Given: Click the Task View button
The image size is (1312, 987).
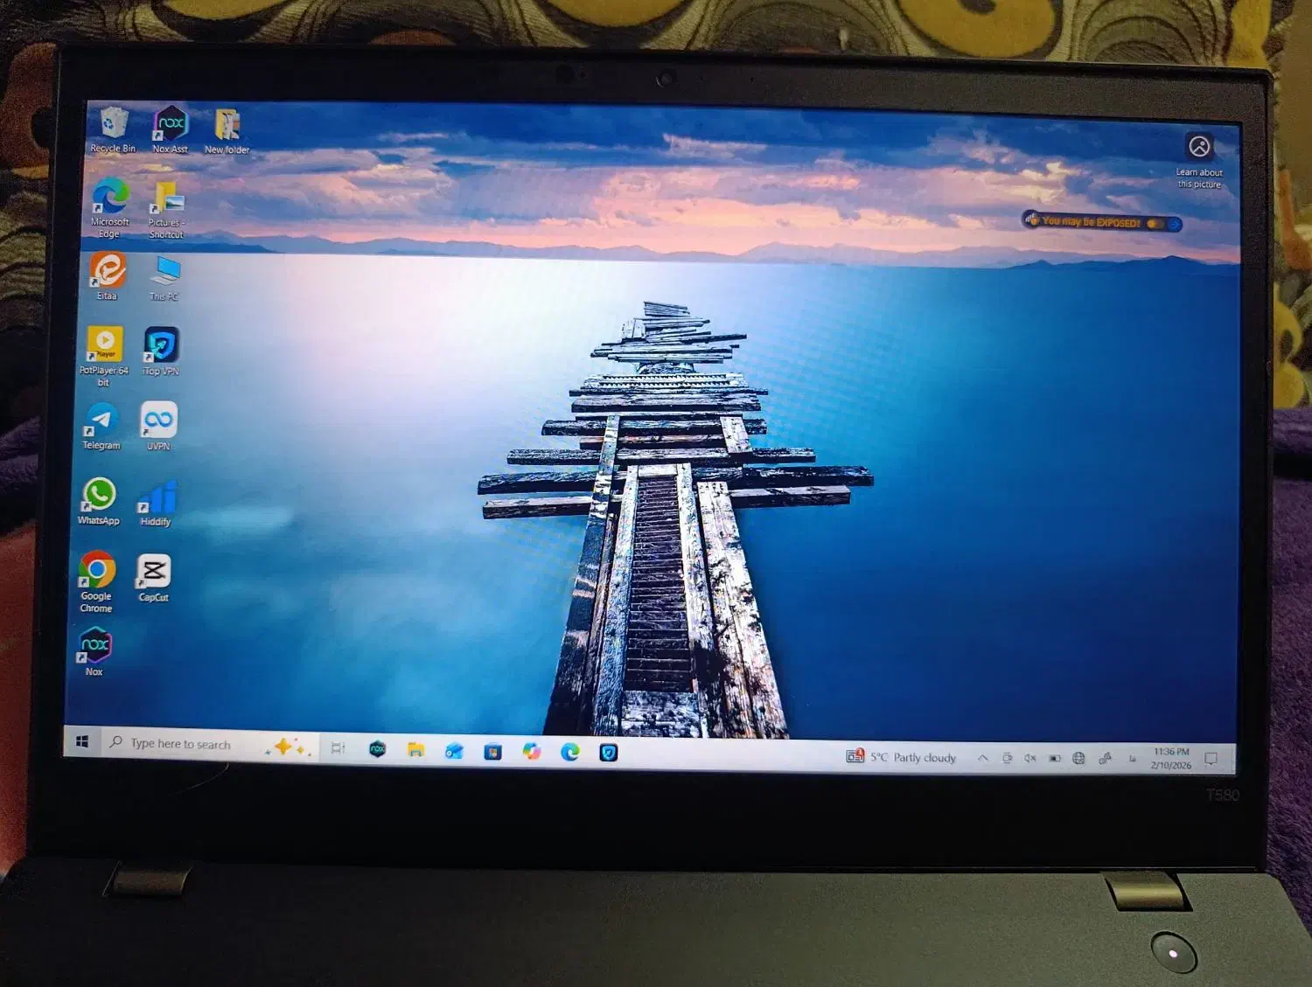Looking at the screenshot, I should click(338, 748).
